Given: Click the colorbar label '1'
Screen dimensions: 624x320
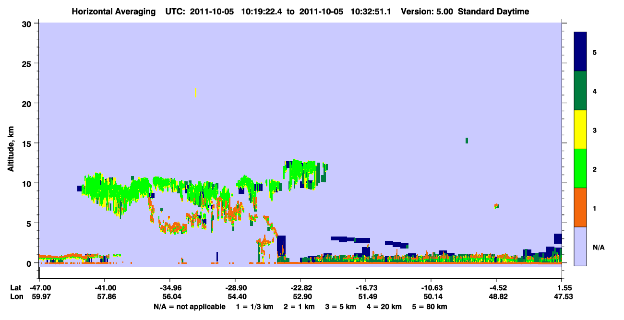Looking at the screenshot, I should point(595,208).
